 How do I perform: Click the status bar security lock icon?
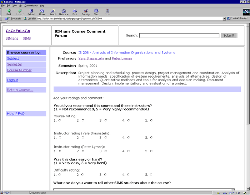[2, 193]
